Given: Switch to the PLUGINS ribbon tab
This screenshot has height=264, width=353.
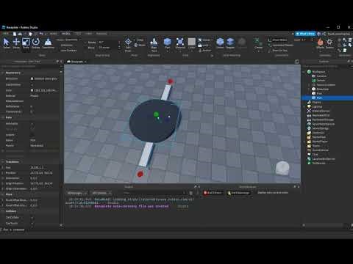Looking at the screenshot, I should [x=101, y=34].
